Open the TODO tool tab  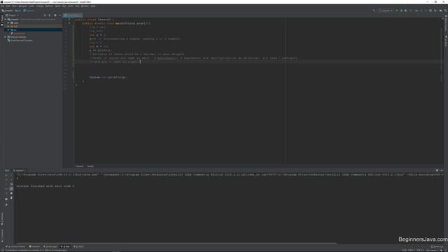(79, 246)
